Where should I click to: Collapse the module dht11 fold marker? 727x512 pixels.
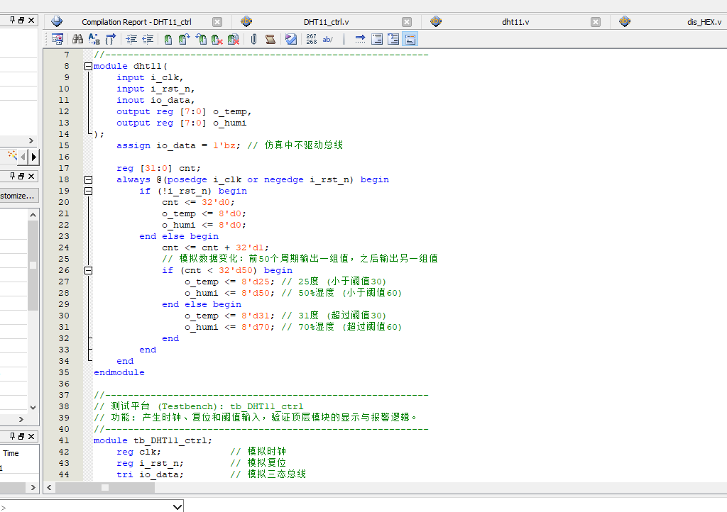click(x=88, y=66)
